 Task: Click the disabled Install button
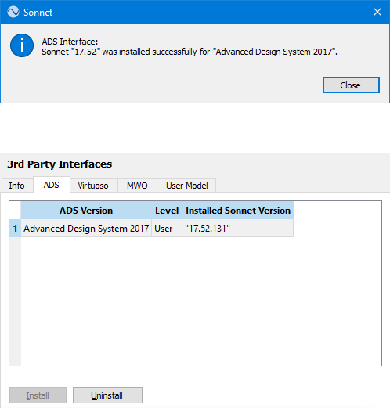38,395
